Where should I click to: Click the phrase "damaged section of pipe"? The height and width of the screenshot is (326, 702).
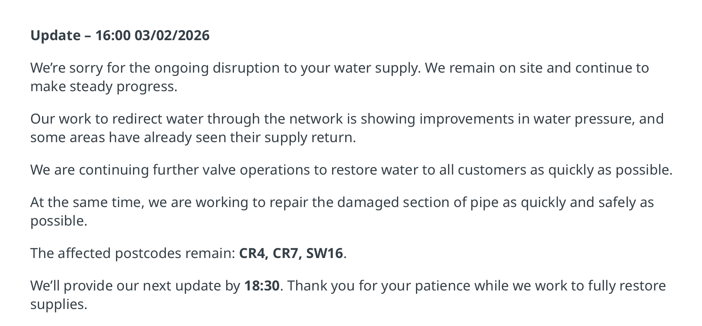[x=400, y=202]
